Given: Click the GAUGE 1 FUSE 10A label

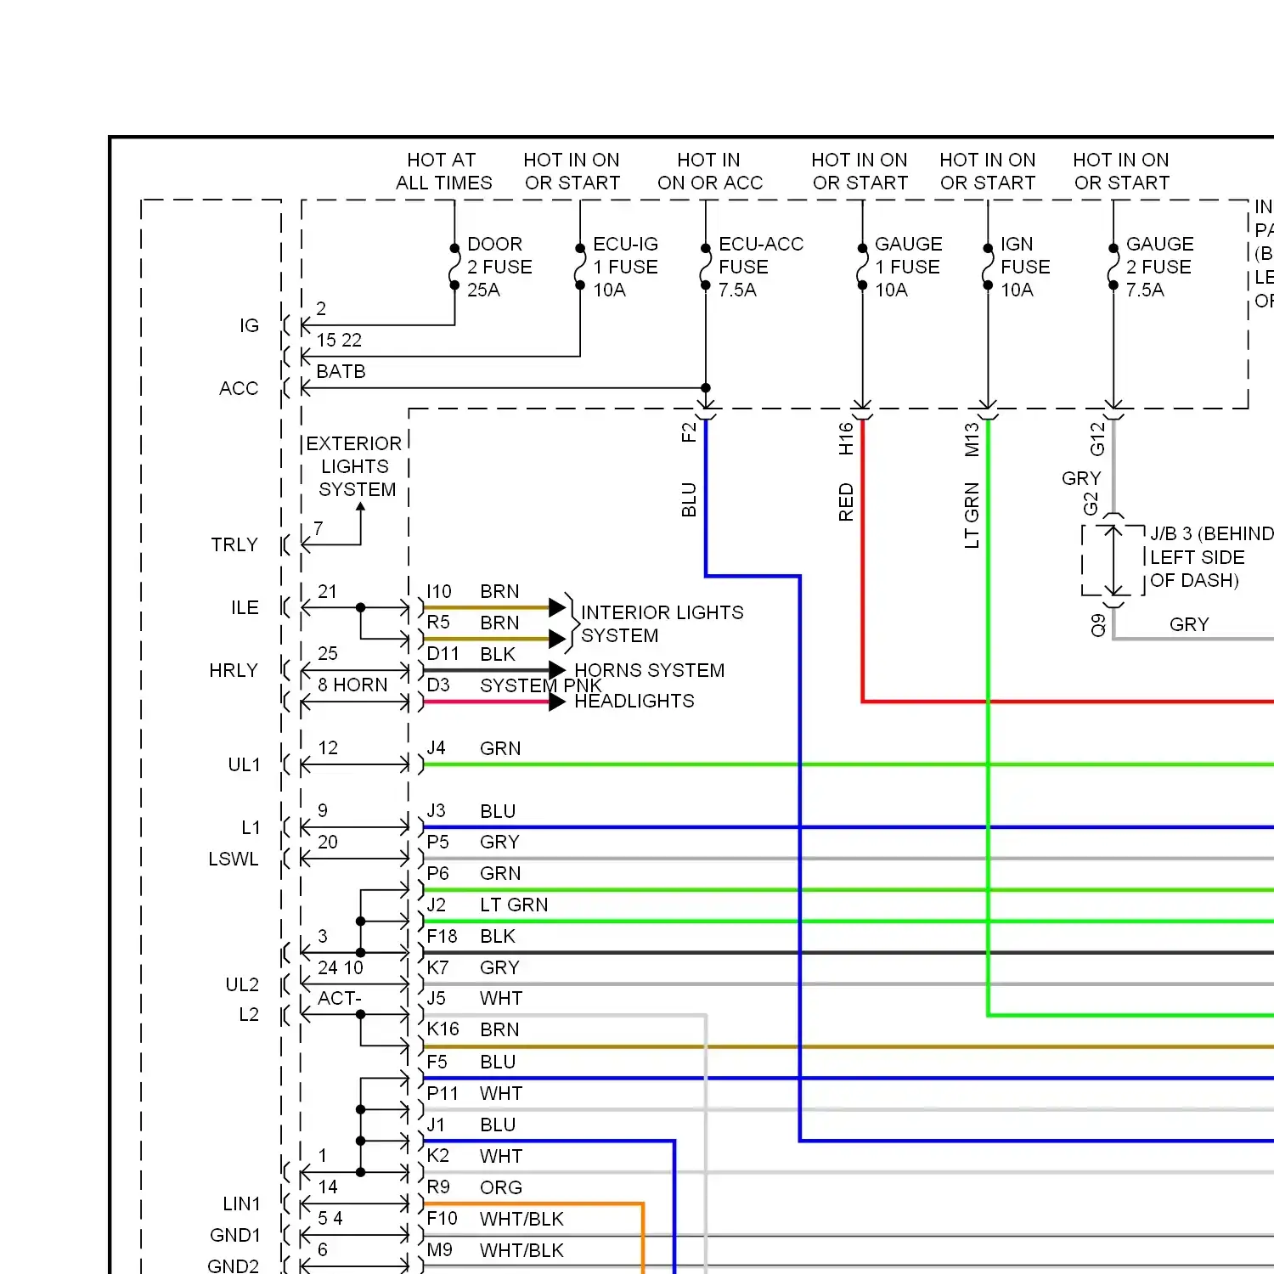Looking at the screenshot, I should click(x=907, y=267).
